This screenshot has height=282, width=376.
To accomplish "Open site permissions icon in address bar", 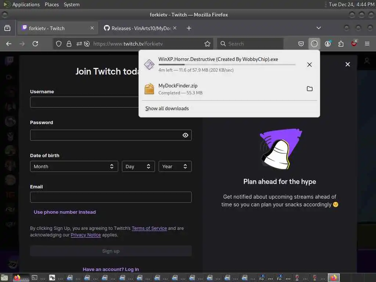I will [x=79, y=44].
